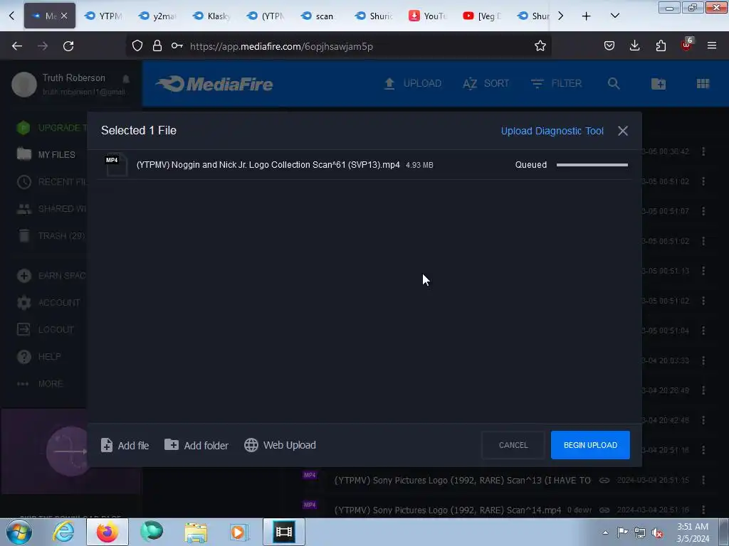
Task: Open Trash (29) in sidebar
Action: [x=51, y=236]
